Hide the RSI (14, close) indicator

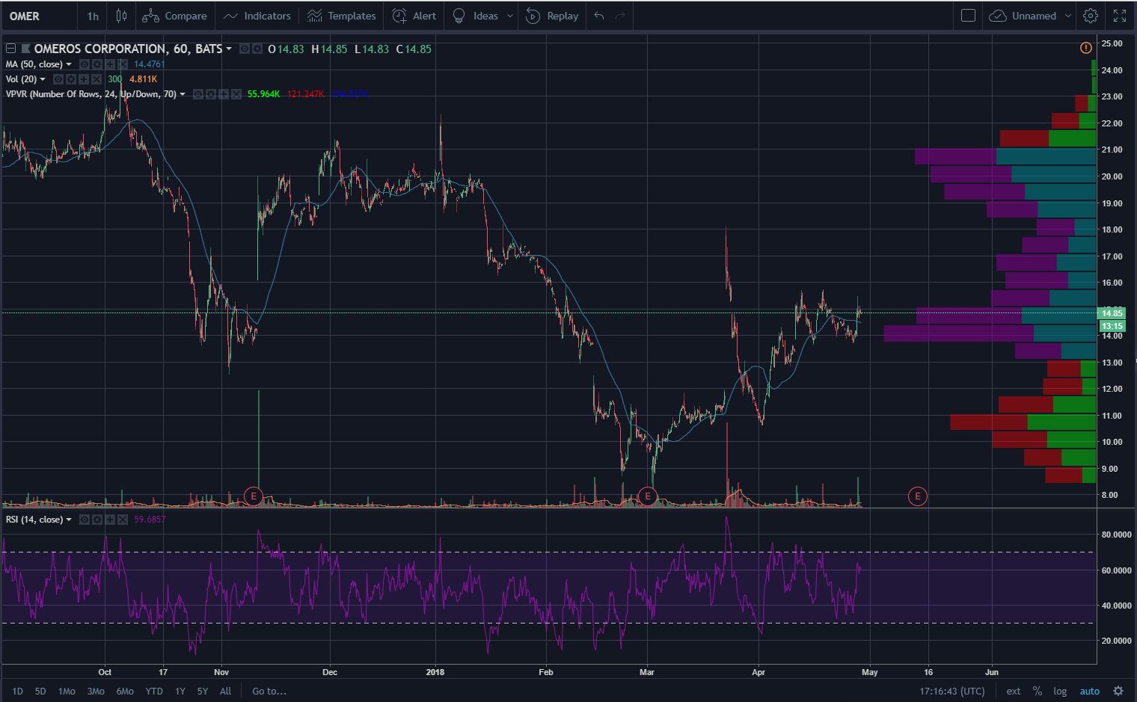click(x=85, y=520)
